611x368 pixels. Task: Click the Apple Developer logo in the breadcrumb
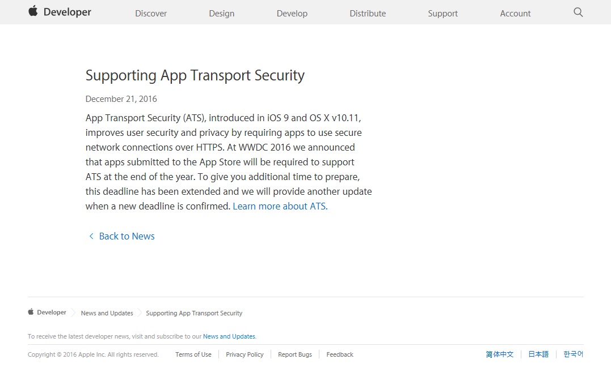coord(47,312)
